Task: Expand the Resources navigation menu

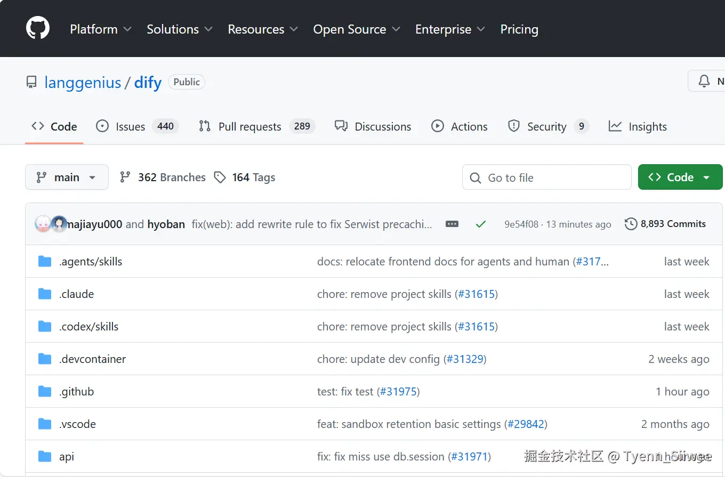Action: tap(263, 29)
